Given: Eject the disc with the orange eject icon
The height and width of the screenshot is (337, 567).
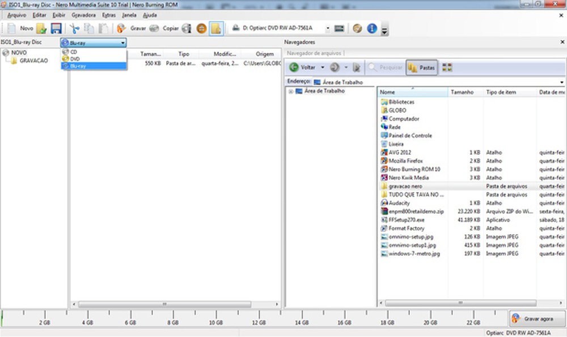Looking at the screenshot, I should tap(201, 28).
